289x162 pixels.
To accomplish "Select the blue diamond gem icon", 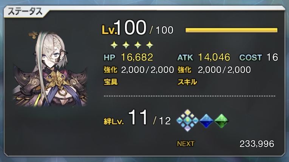I will [x=206, y=121].
